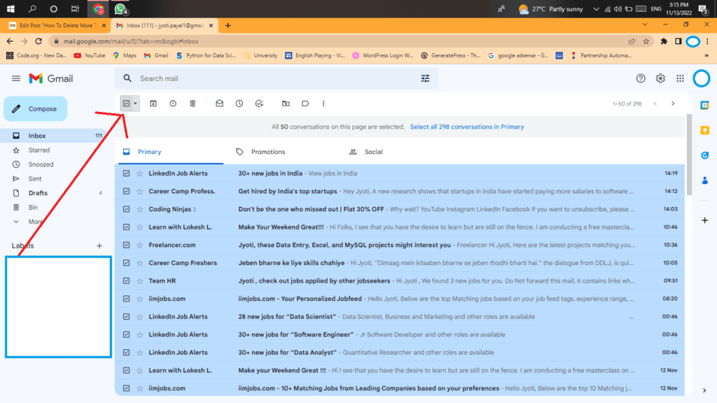Untick the master select-all checkbox
Viewport: 717px width, 403px height.
(x=126, y=104)
